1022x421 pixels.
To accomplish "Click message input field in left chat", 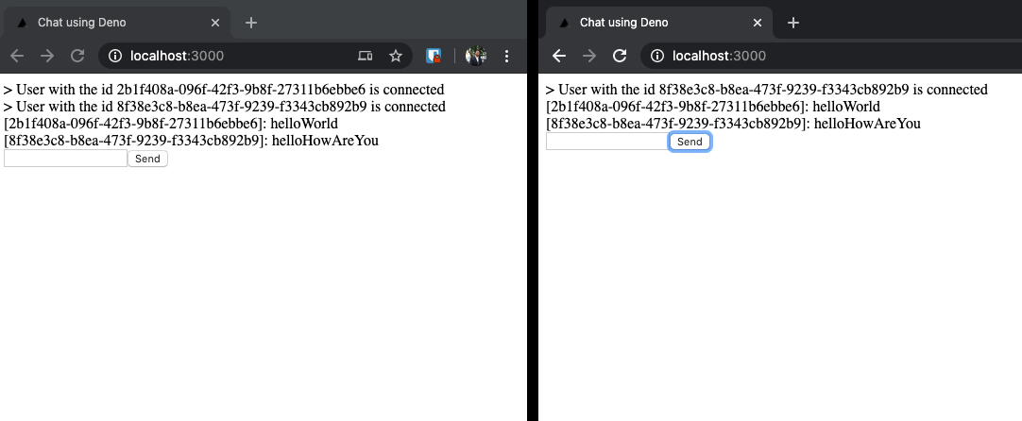I will click(x=66, y=159).
